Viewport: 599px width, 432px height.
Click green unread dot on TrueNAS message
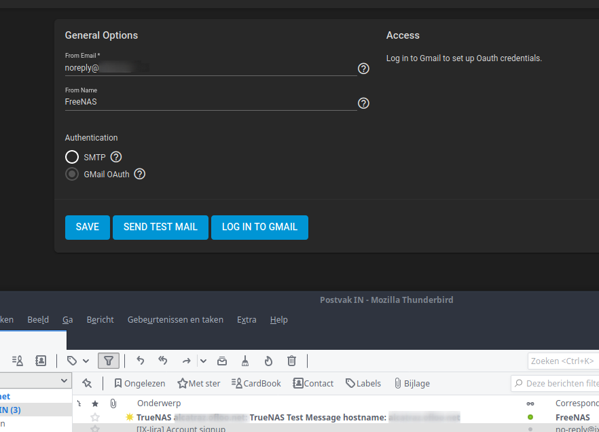pos(530,417)
